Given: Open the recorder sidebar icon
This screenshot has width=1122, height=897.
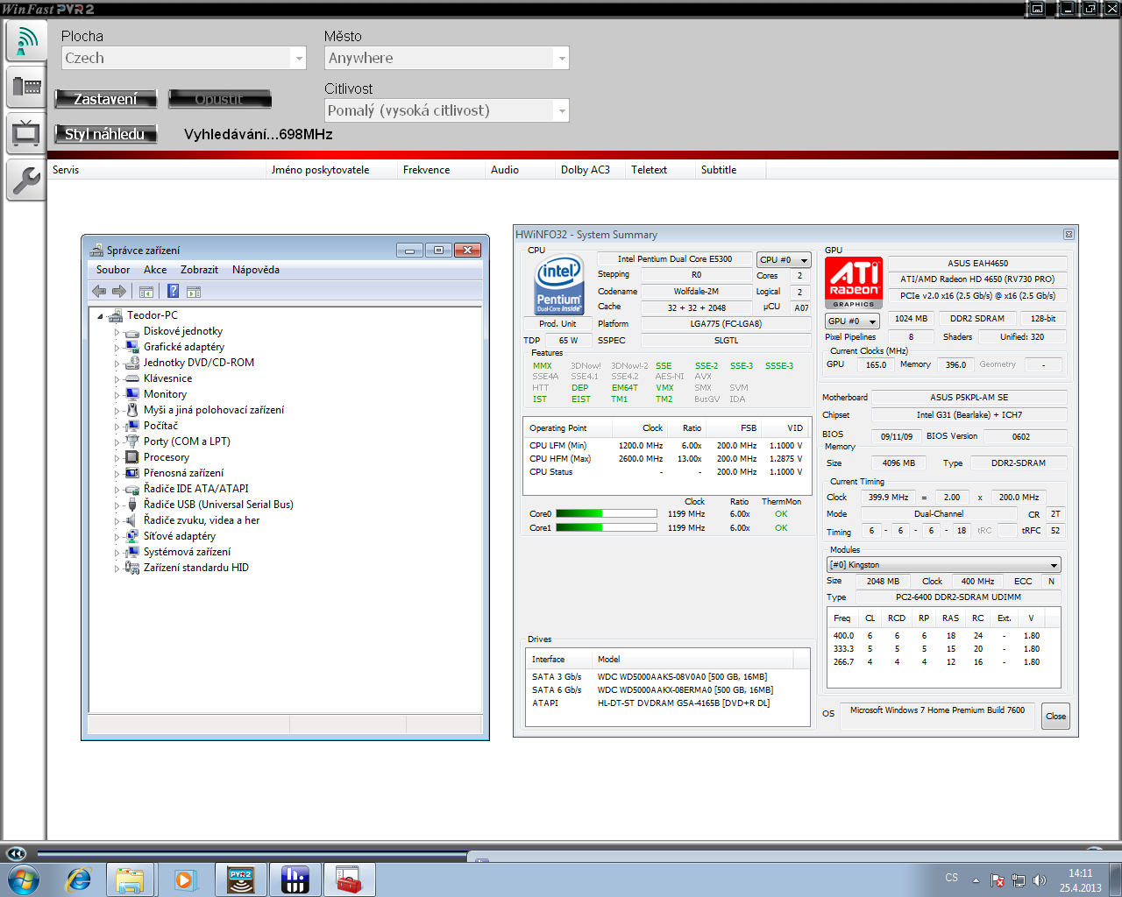Looking at the screenshot, I should [x=26, y=87].
